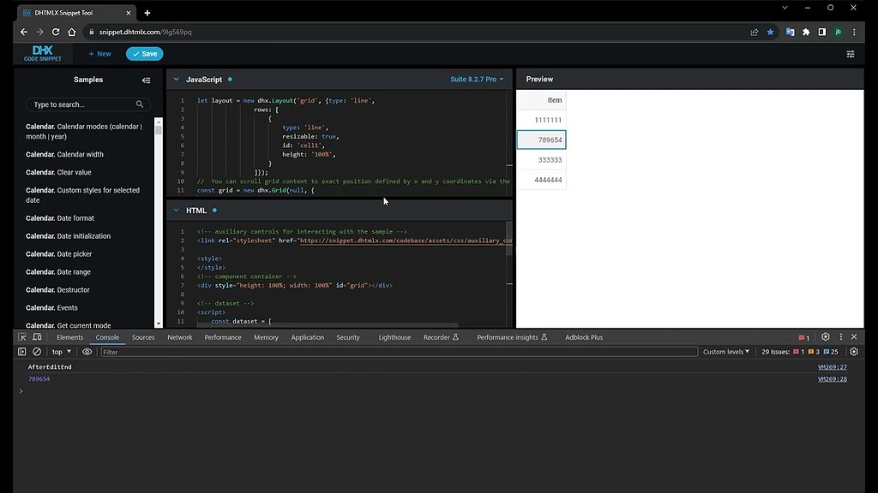
Task: Clear the console output
Action: click(37, 352)
